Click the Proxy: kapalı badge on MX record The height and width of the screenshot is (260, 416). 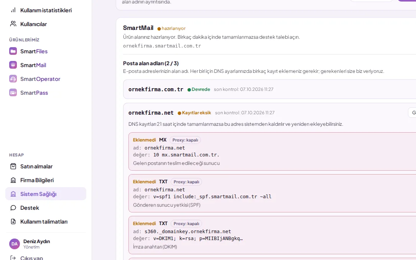coord(185,140)
